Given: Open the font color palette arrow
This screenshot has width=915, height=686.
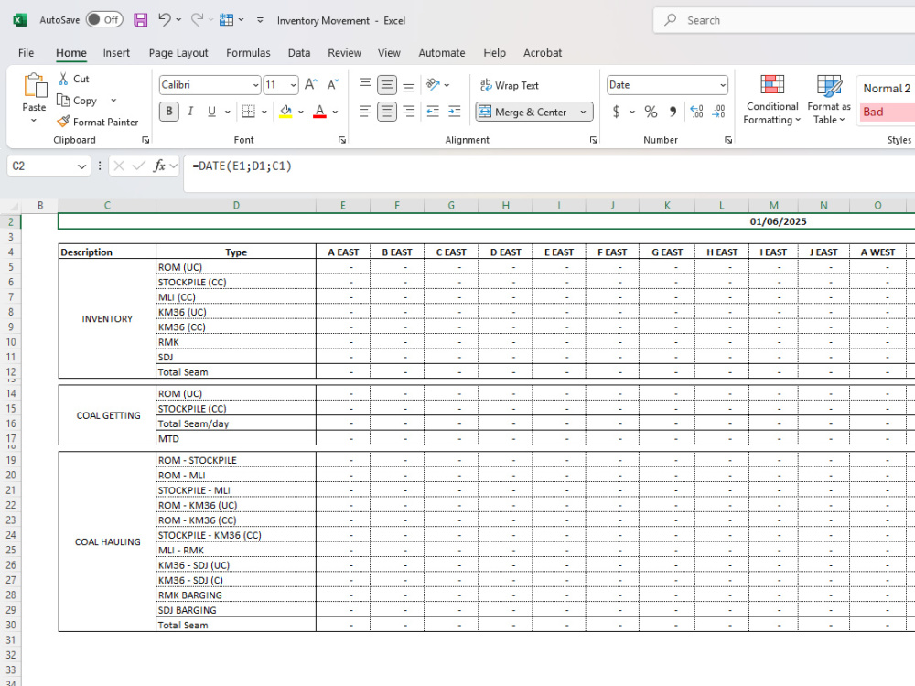Looking at the screenshot, I should 335,112.
